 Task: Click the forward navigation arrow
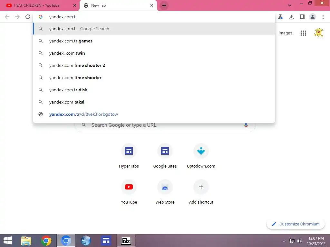tap(17, 17)
